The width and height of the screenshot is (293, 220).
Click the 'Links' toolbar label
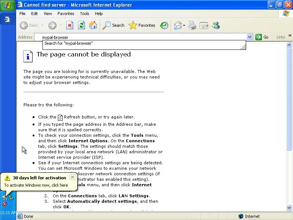click(281, 37)
